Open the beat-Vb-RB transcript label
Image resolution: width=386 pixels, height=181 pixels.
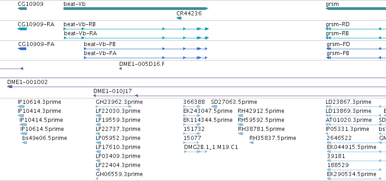coord(79,24)
